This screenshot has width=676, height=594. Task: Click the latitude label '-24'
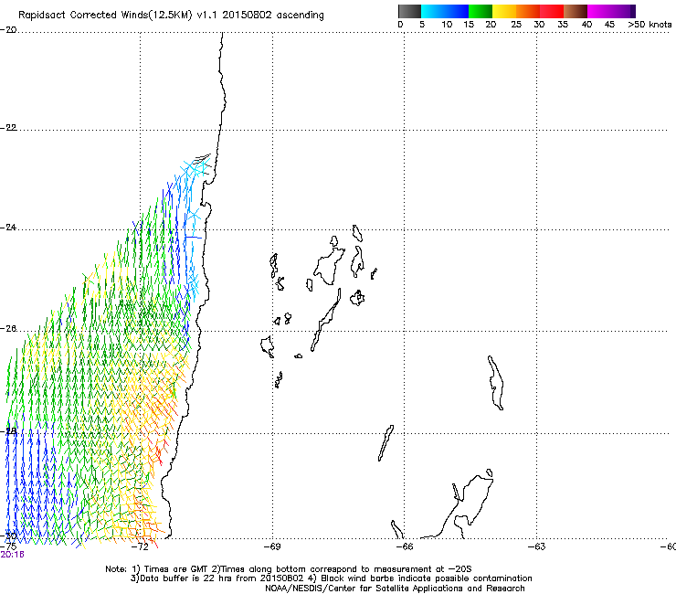click(8, 227)
